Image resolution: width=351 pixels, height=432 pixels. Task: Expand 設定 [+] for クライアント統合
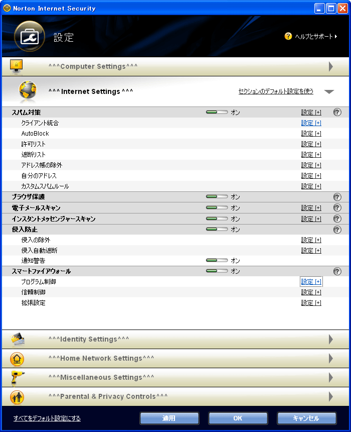pyautogui.click(x=311, y=123)
